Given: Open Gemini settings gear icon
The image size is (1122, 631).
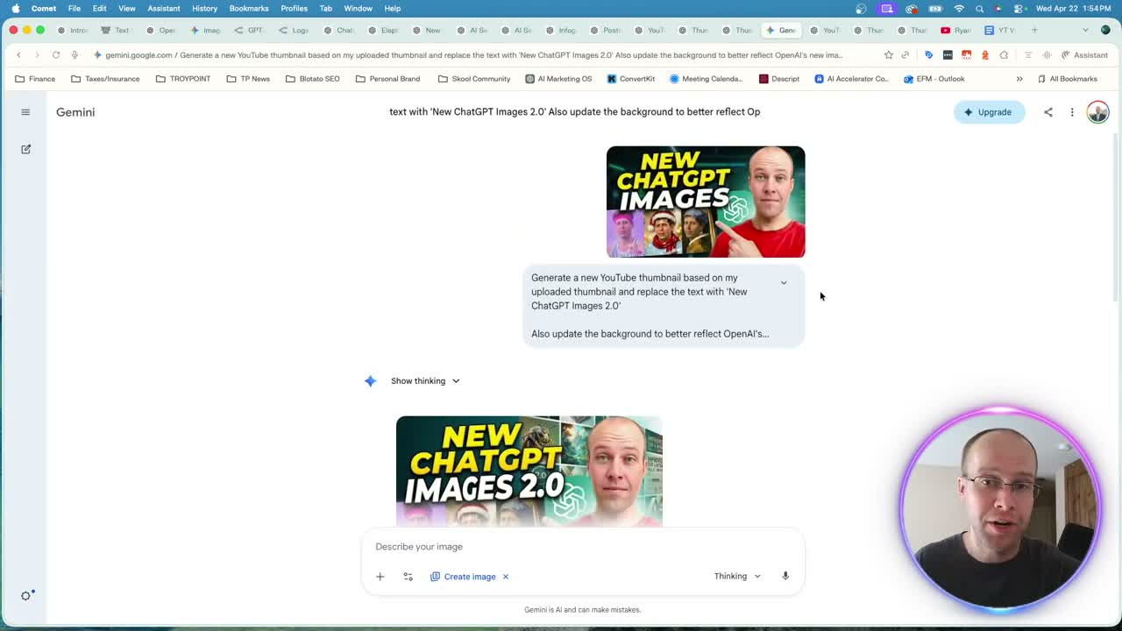Looking at the screenshot, I should click(x=26, y=595).
